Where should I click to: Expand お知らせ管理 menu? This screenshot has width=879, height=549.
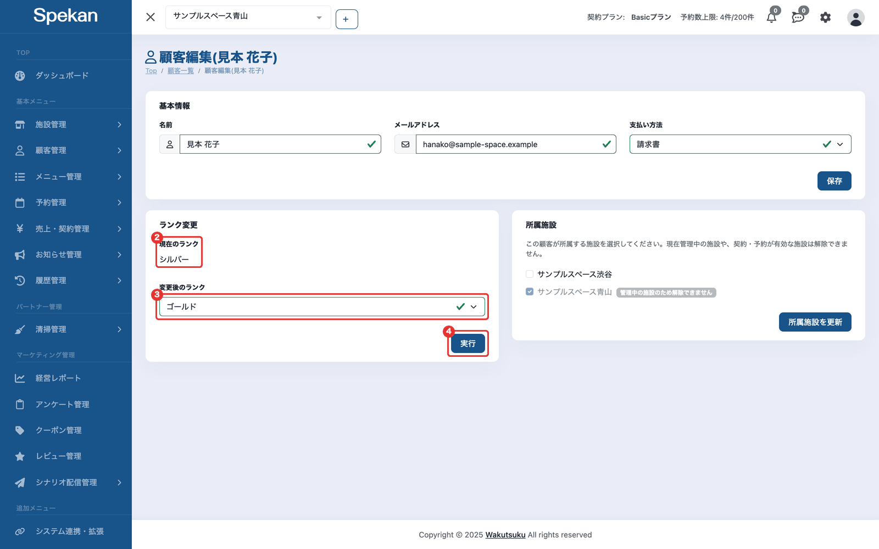coord(66,255)
